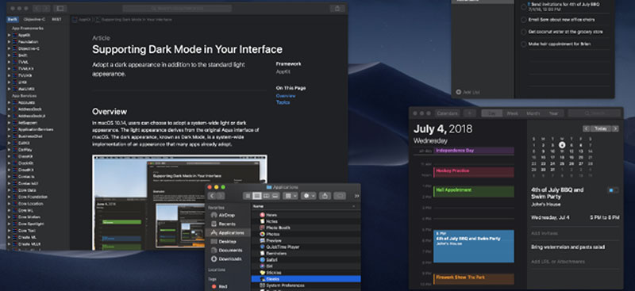
Task: Switch documentation language to REST
Action: [56, 20]
